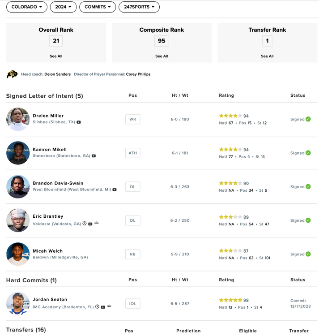Click the video icon next to Kamron Mikell's school
Screen dimensions: 319x336
(94, 156)
